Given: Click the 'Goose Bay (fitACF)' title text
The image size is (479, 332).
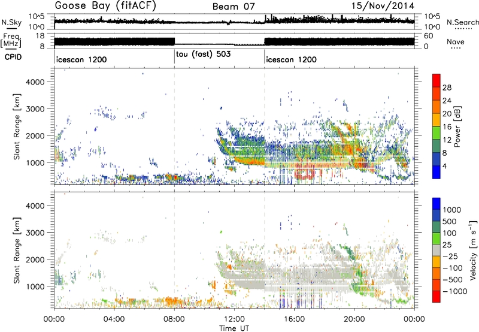Looking at the screenshot, I should point(105,6).
